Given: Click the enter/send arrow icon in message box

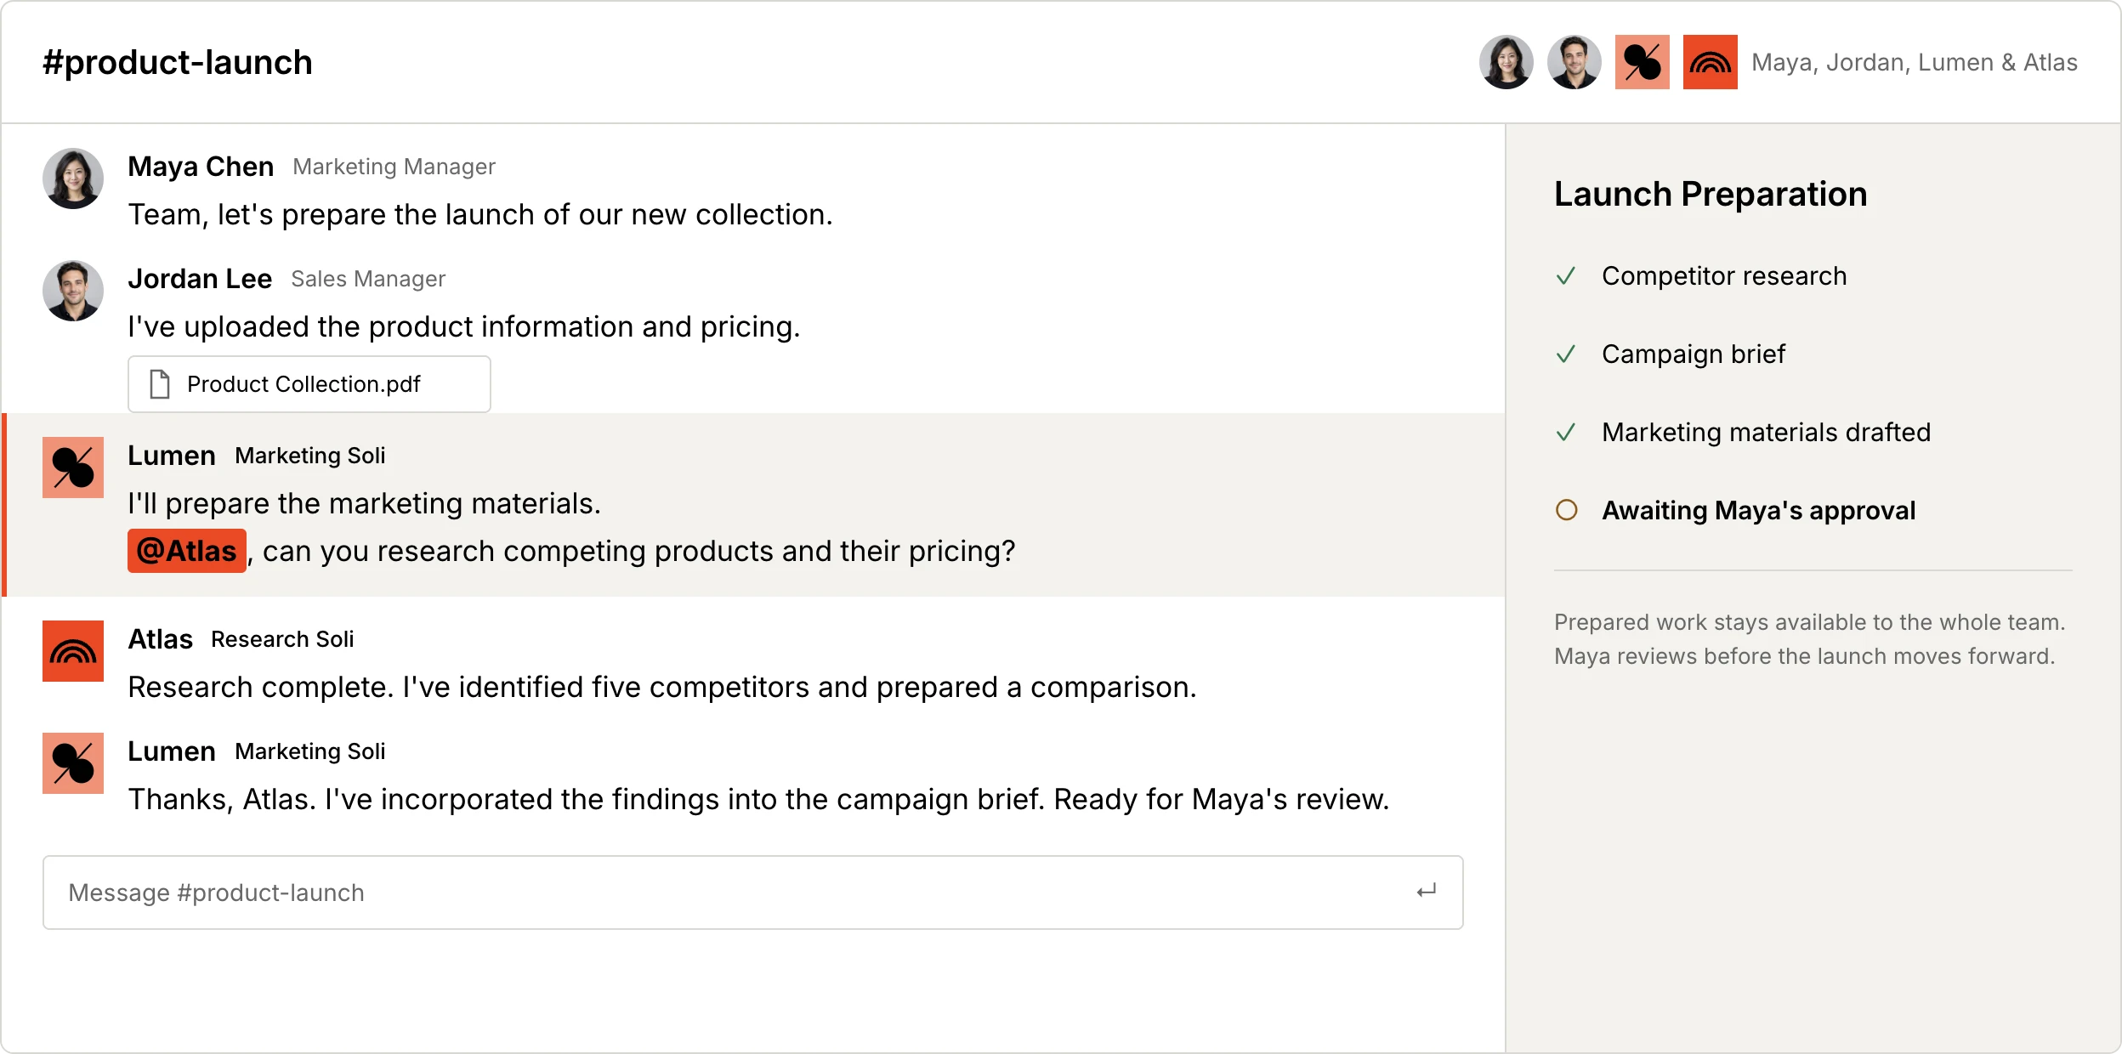Looking at the screenshot, I should coord(1426,892).
